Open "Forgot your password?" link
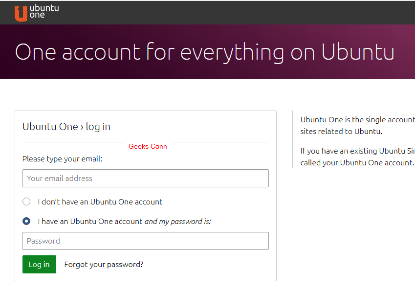 104,264
